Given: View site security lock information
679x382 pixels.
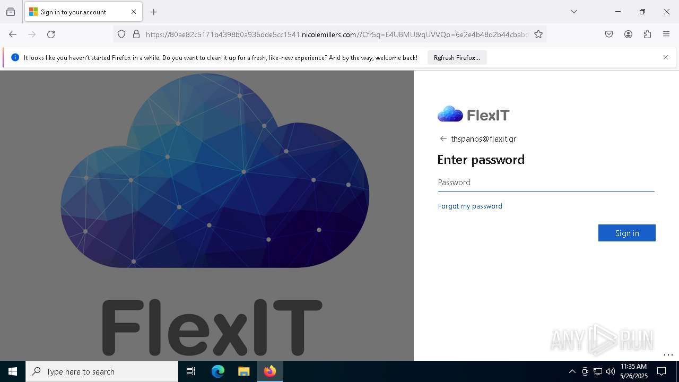Looking at the screenshot, I should coord(136,34).
